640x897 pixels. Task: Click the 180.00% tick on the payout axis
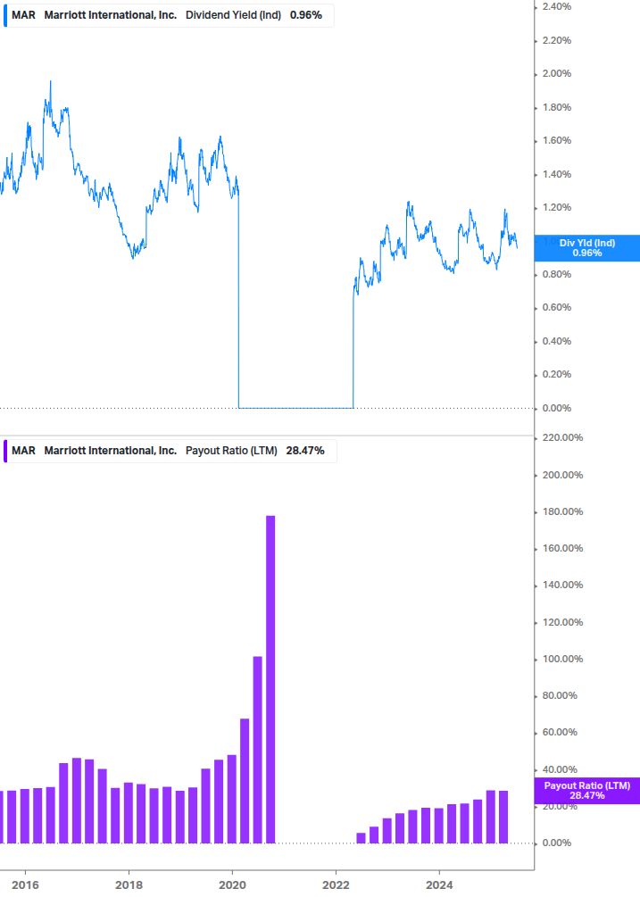click(562, 512)
